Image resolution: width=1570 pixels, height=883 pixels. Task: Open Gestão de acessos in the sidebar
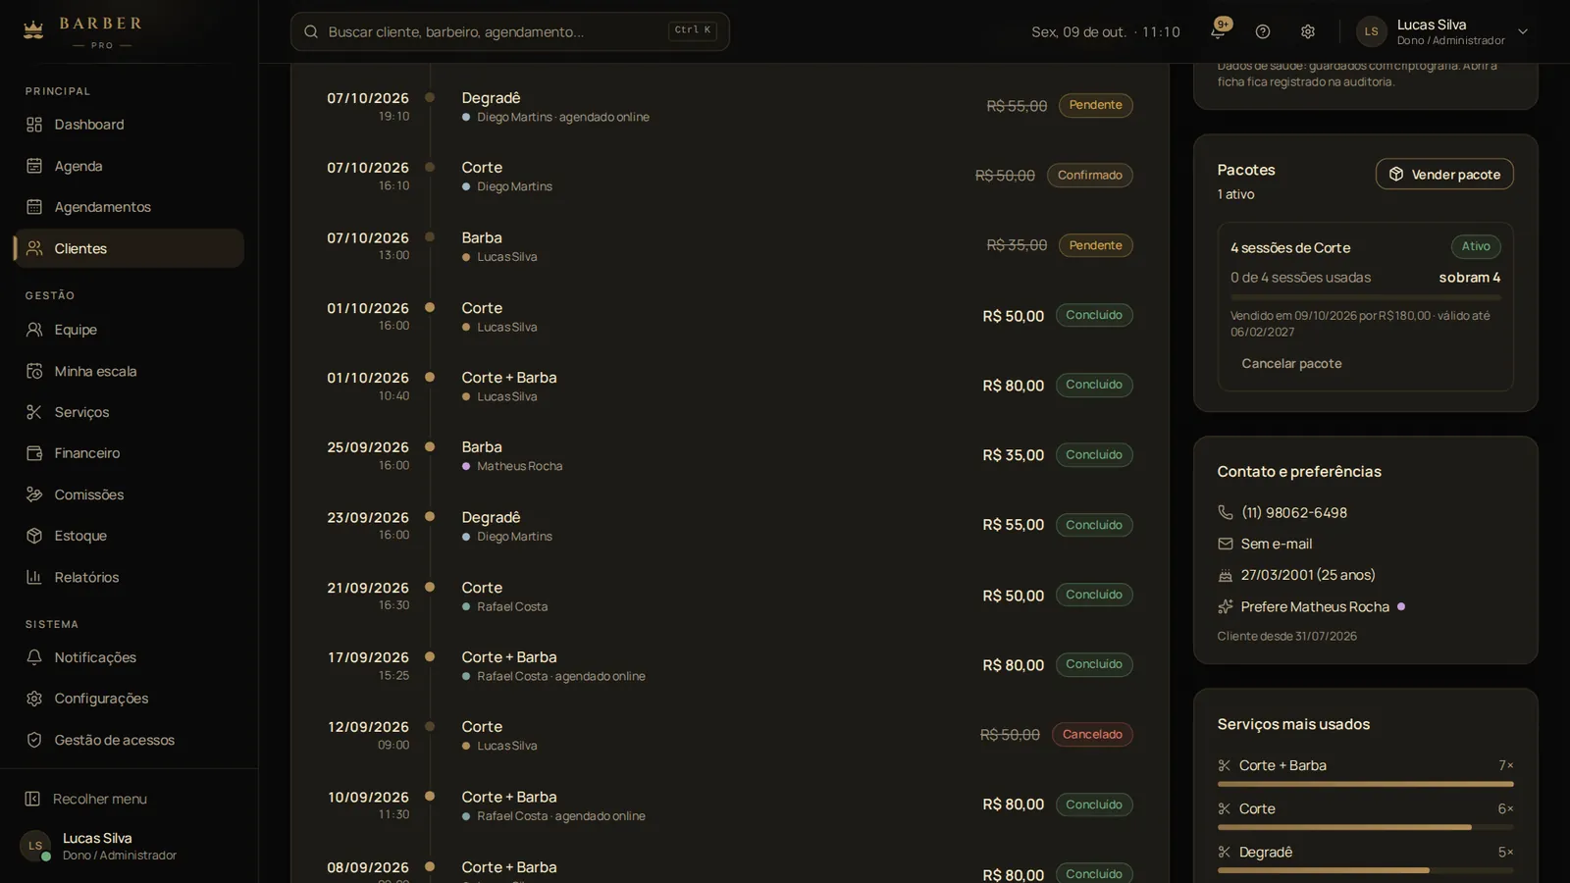click(x=129, y=740)
